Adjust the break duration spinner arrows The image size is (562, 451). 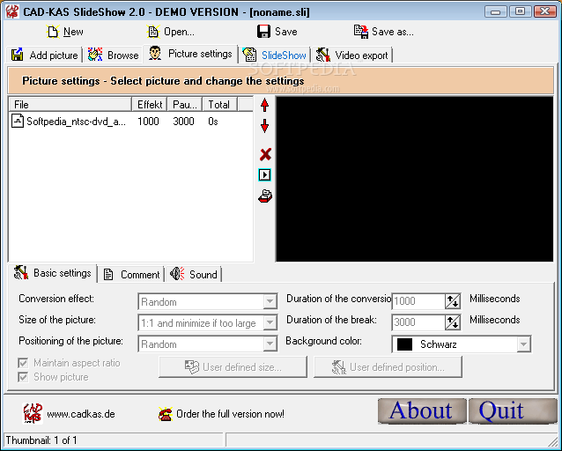click(452, 322)
